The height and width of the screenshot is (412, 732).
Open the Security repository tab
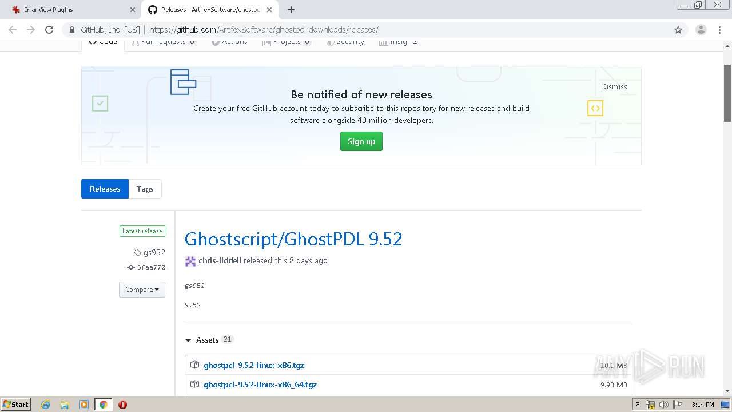tap(345, 42)
